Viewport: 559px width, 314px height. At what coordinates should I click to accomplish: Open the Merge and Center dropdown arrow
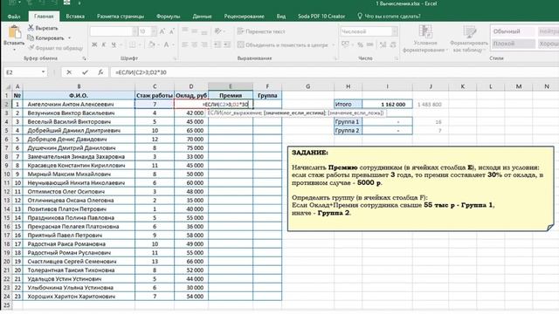point(334,44)
